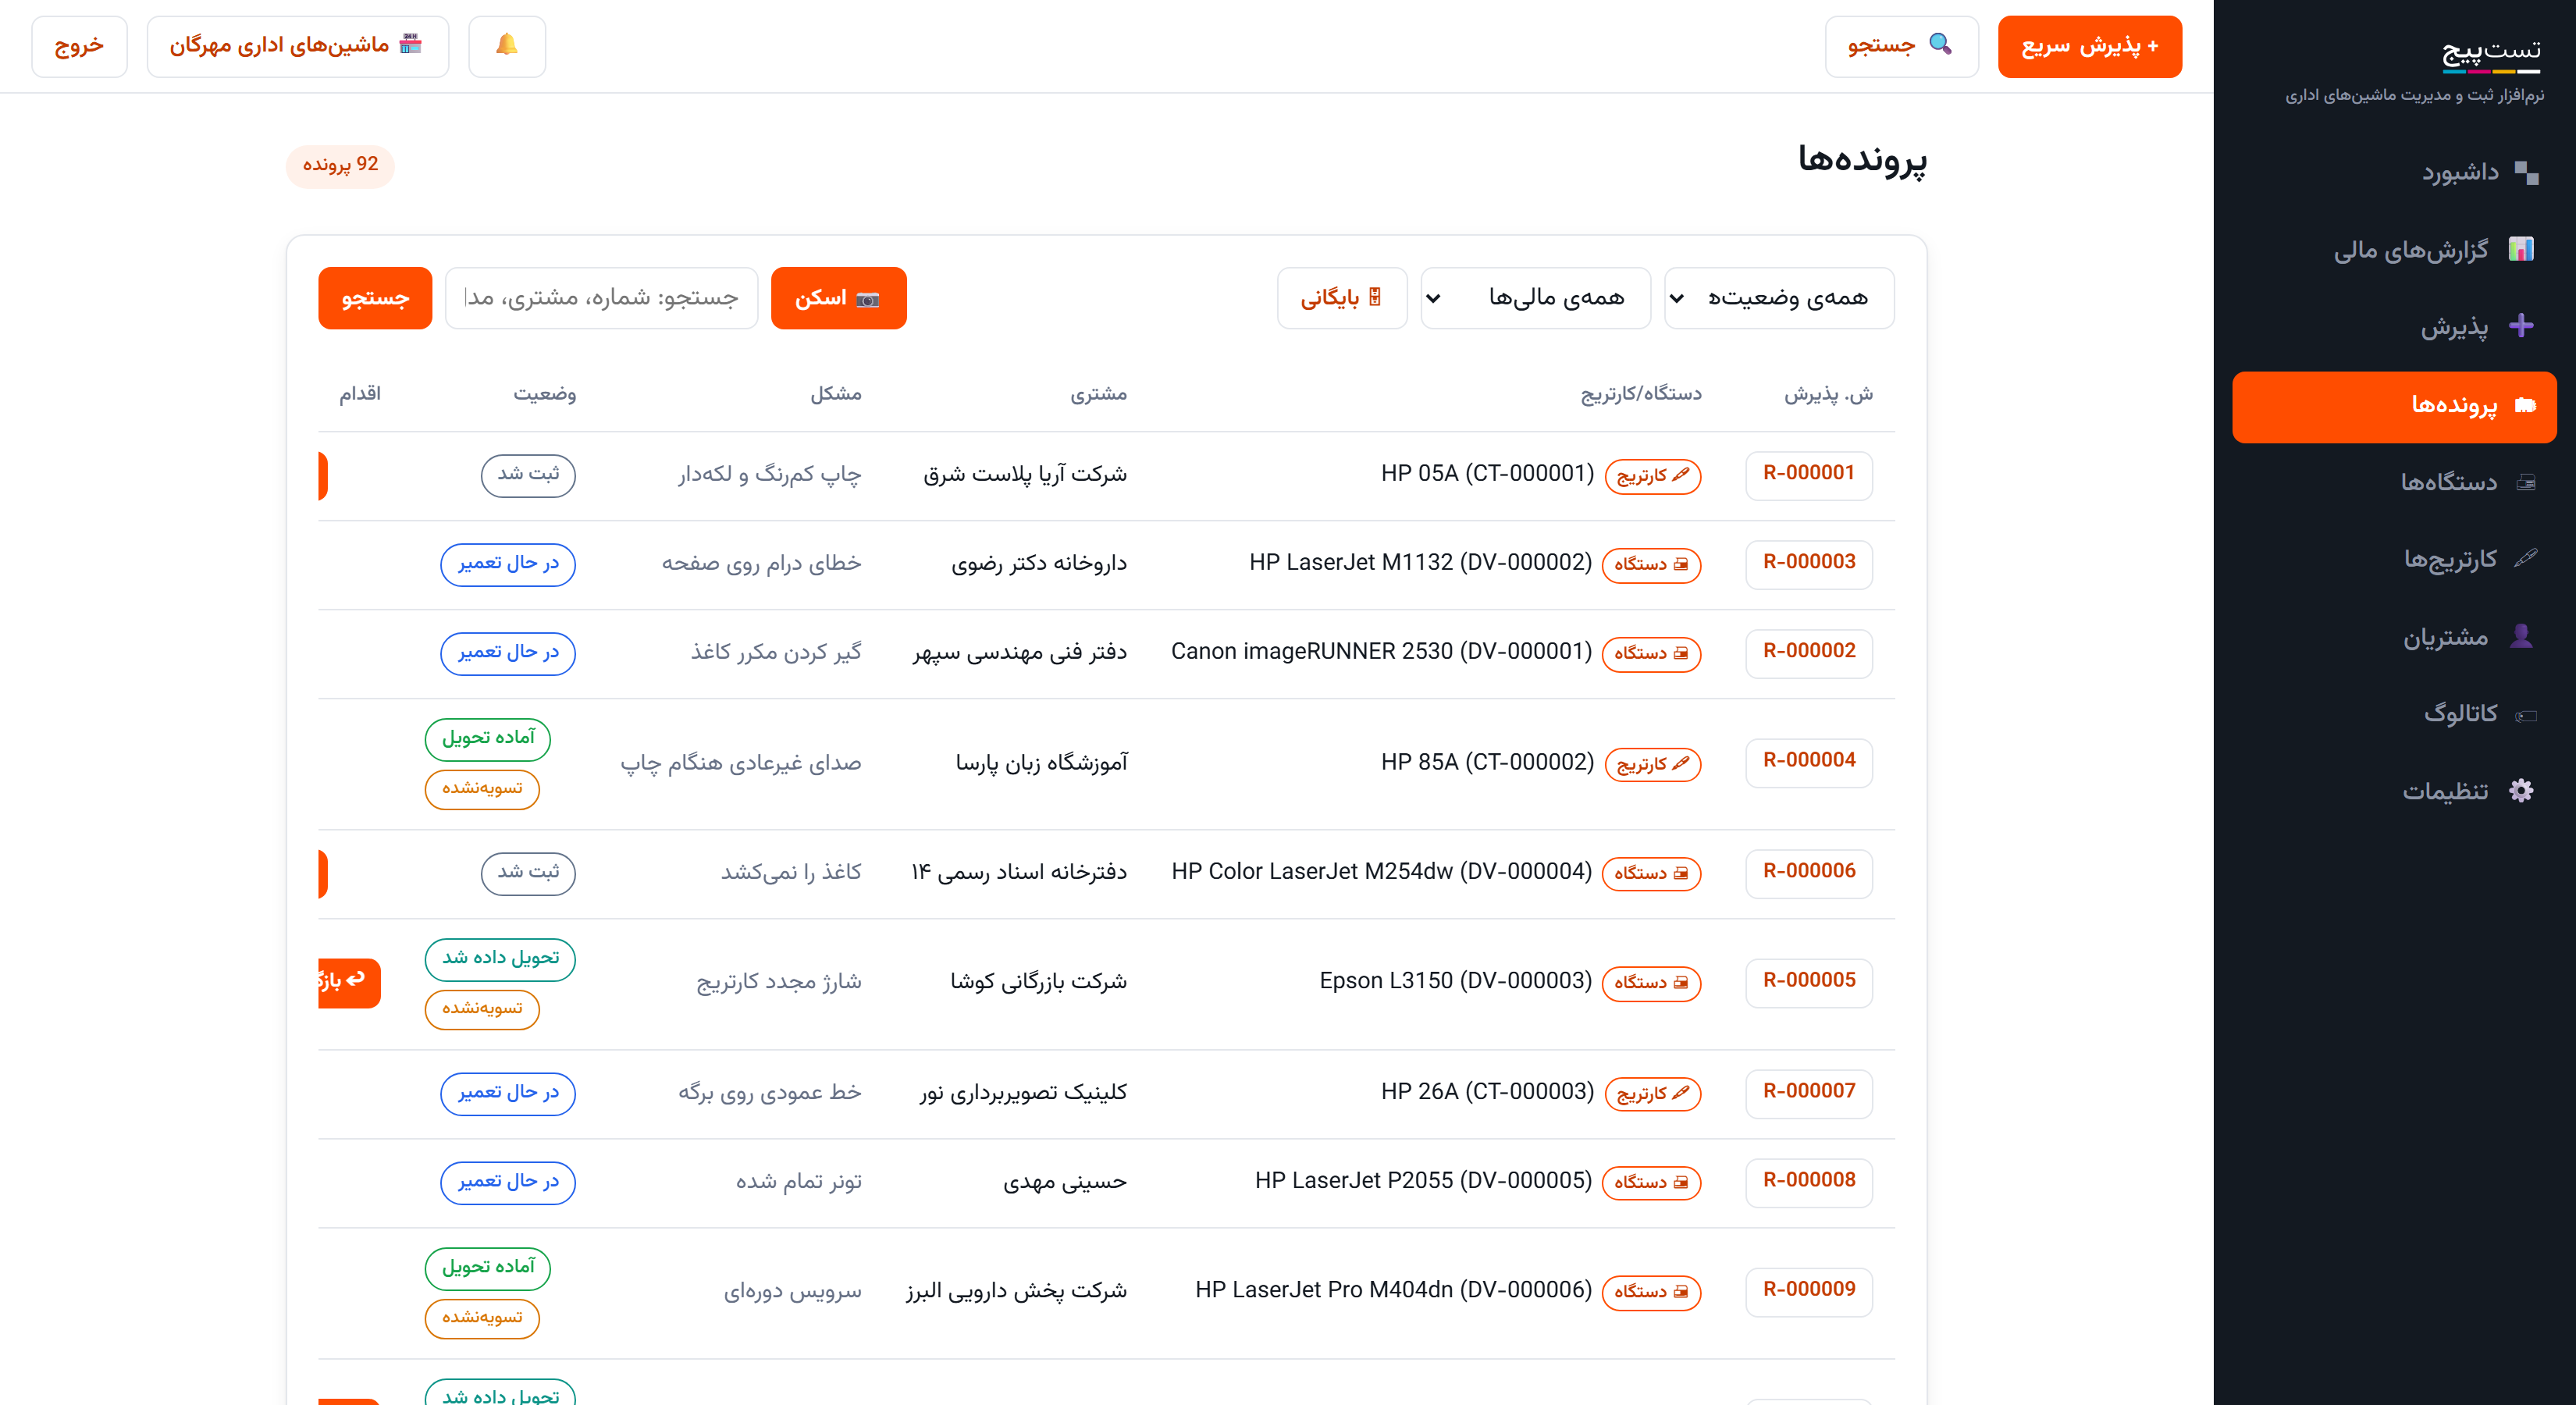
Task: Click the وضعیت column header
Action: [x=545, y=394]
